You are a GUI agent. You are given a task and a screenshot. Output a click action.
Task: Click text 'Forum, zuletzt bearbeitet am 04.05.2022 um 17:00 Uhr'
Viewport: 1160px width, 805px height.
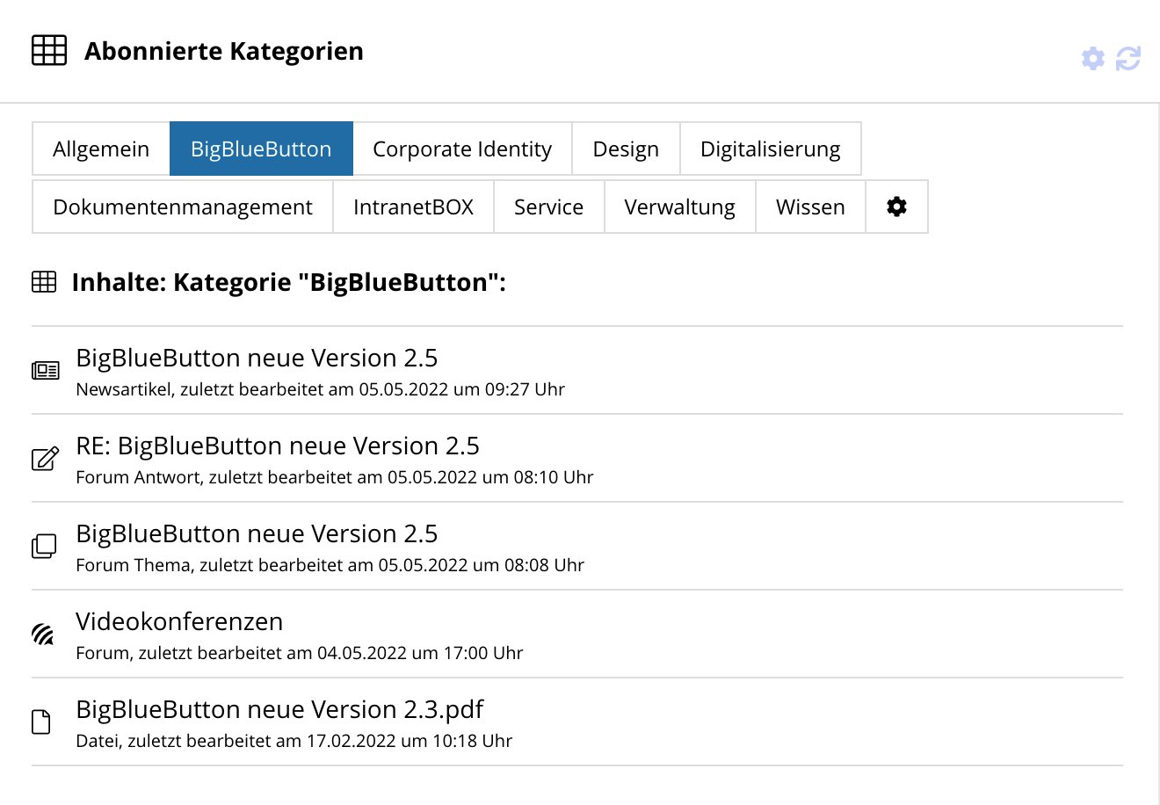point(300,653)
